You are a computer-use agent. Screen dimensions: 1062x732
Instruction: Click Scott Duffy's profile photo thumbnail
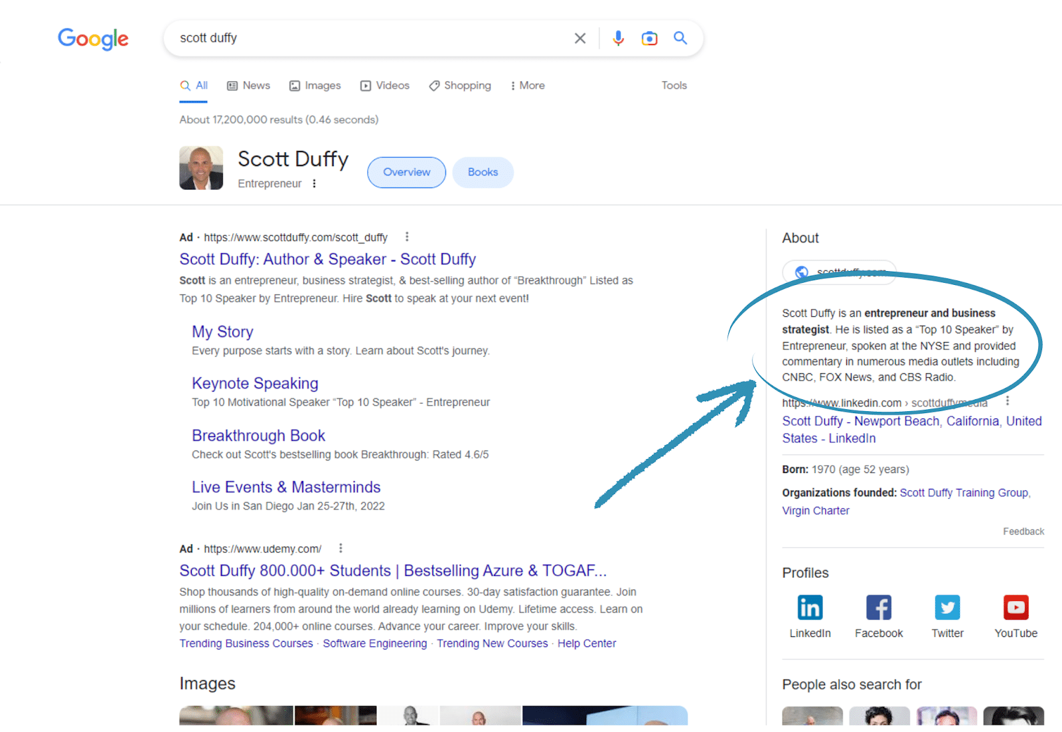click(x=201, y=168)
